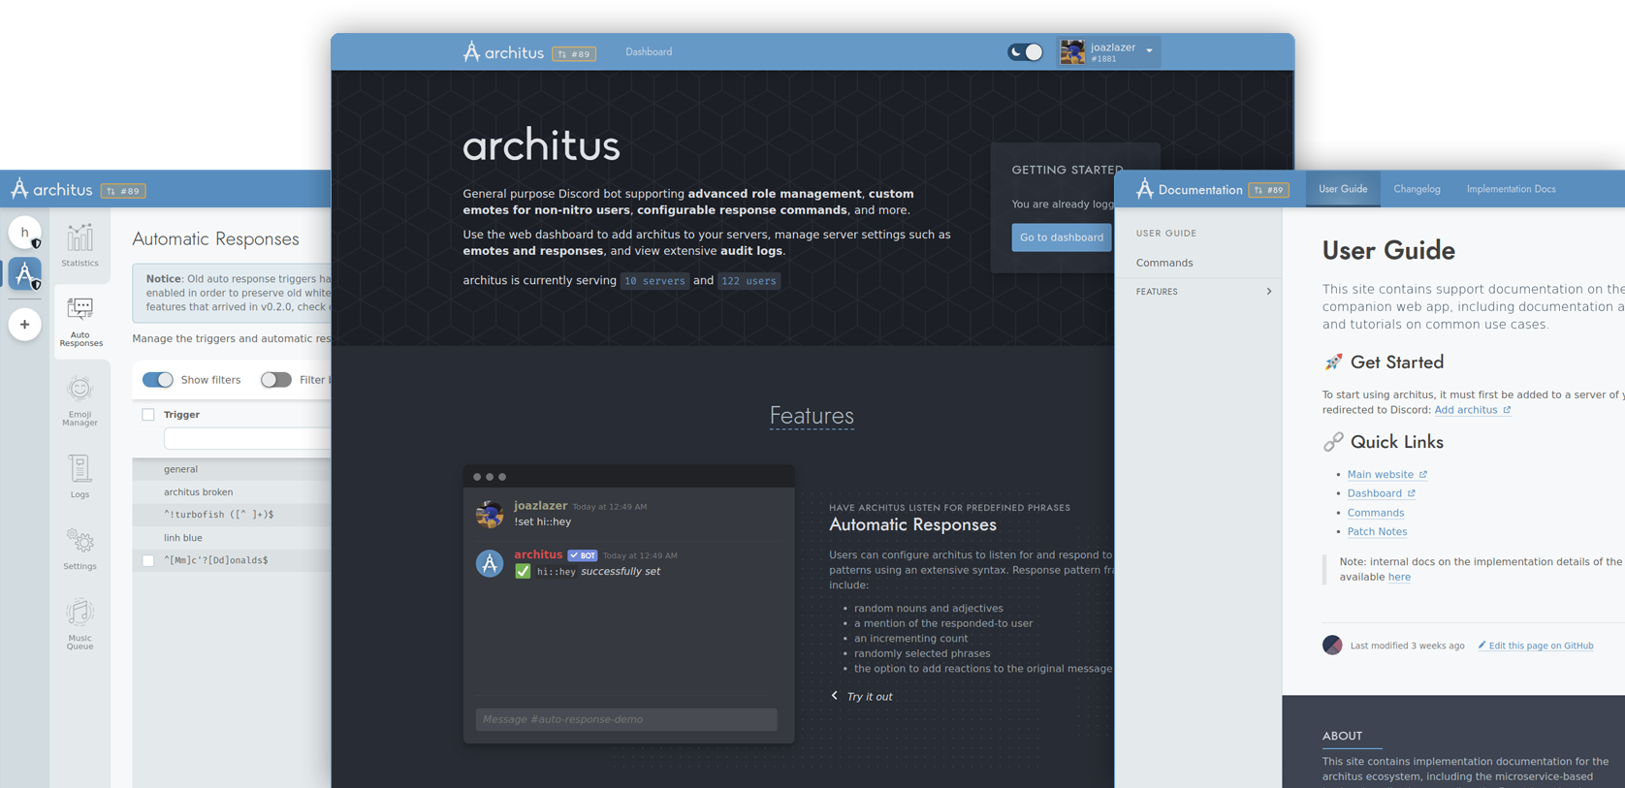Click the Trigger filter input field
1625x788 pixels.
(x=247, y=439)
